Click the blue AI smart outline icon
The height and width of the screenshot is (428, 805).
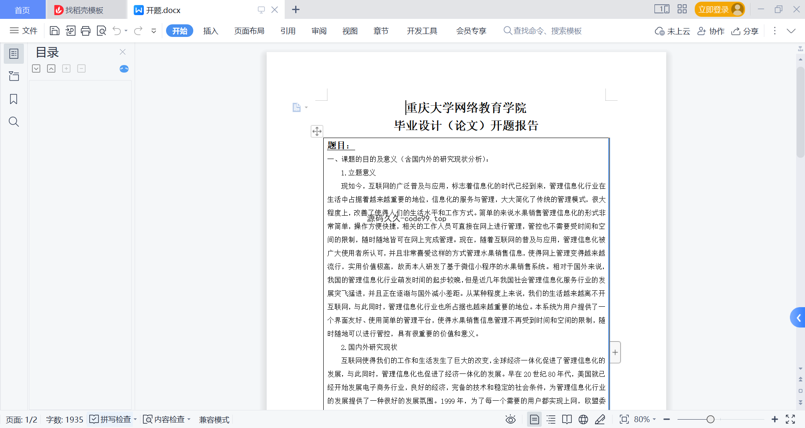pyautogui.click(x=124, y=69)
